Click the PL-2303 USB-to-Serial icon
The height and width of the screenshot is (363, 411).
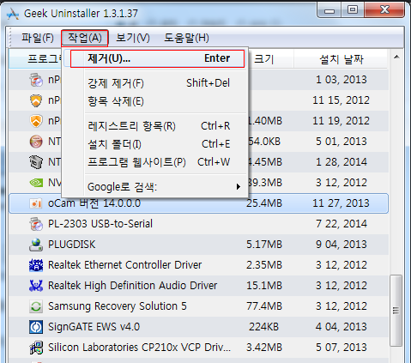36,224
